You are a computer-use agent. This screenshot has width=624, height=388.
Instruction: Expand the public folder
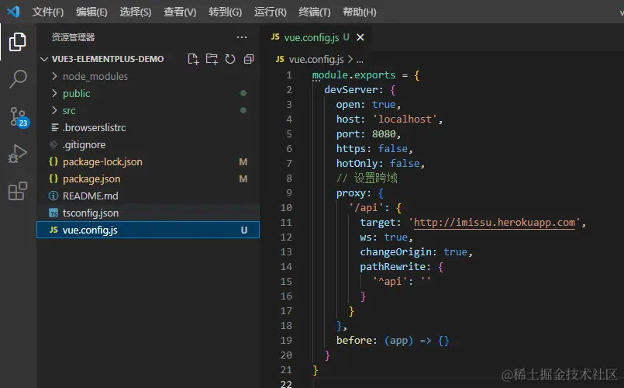54,93
